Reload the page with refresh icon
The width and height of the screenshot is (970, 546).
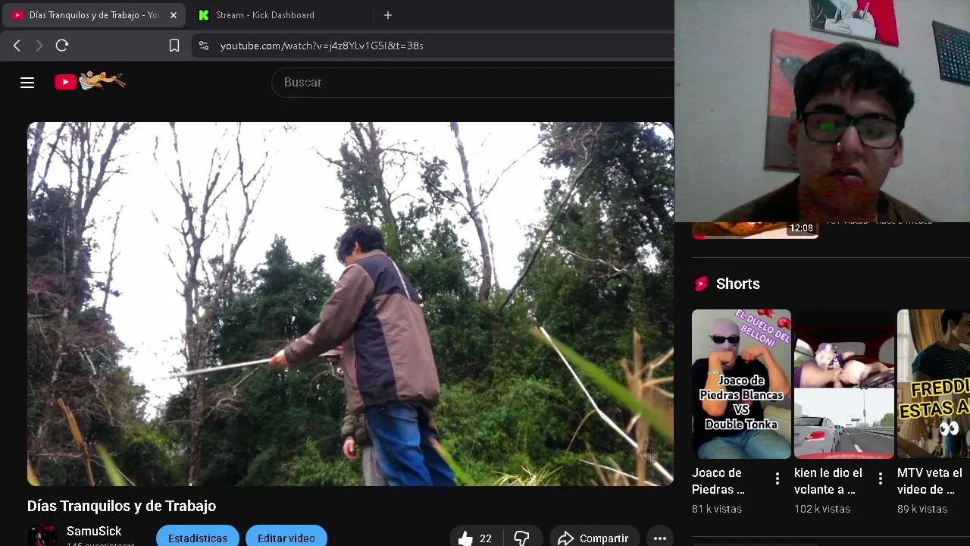point(62,45)
